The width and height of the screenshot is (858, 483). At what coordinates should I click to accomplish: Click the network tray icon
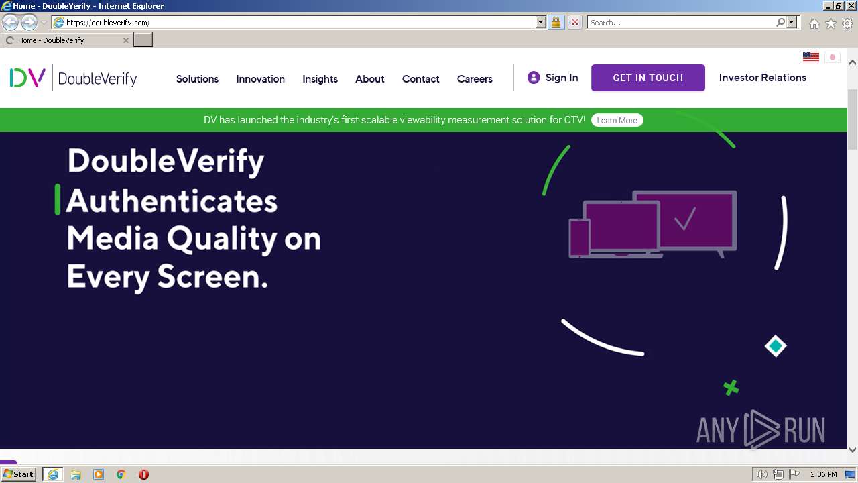point(778,474)
